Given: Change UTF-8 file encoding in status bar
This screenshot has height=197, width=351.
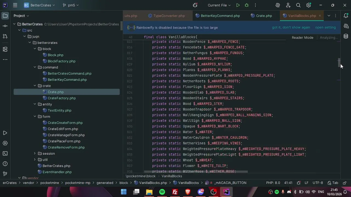Looking at the screenshot, I should tap(318, 183).
